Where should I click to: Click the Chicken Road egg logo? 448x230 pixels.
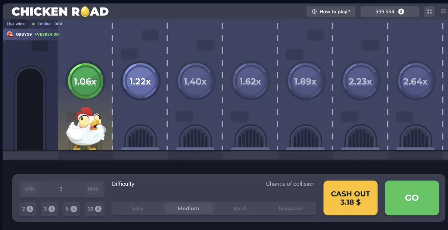tap(85, 12)
